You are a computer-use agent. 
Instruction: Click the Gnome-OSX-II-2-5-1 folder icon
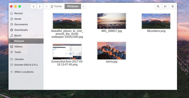[12, 65]
